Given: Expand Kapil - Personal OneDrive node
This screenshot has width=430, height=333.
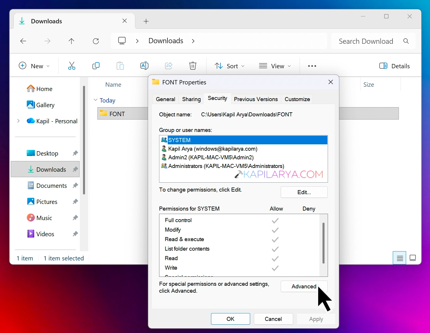Looking at the screenshot, I should (x=18, y=121).
